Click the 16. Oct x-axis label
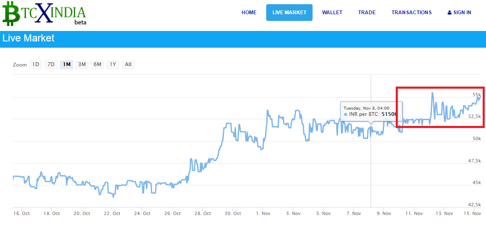The image size is (486, 228). click(x=21, y=213)
